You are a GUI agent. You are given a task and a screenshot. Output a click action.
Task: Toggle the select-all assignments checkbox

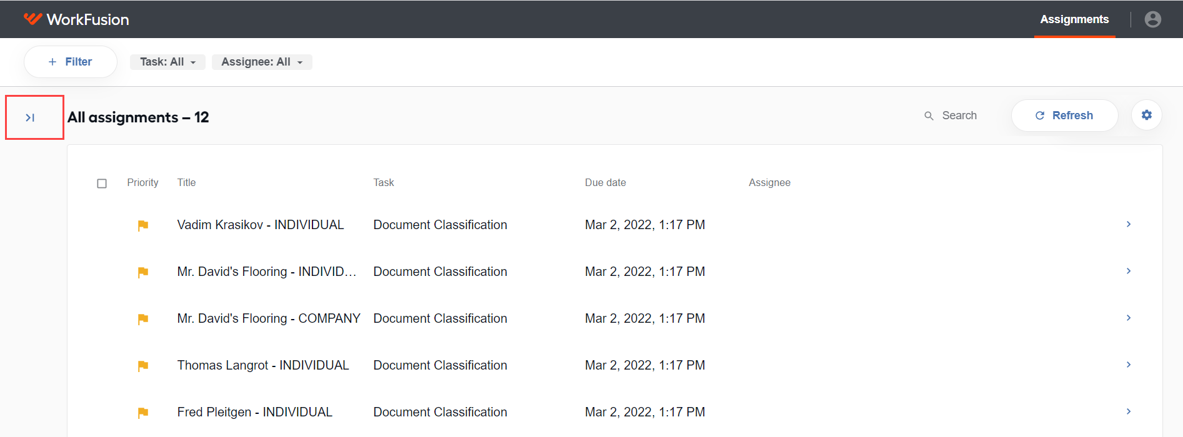click(102, 184)
